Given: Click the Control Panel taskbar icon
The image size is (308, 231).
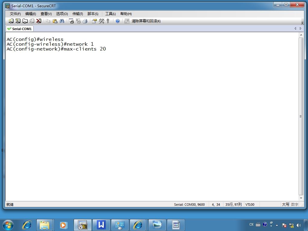Looking at the screenshot, I should click(x=120, y=225).
